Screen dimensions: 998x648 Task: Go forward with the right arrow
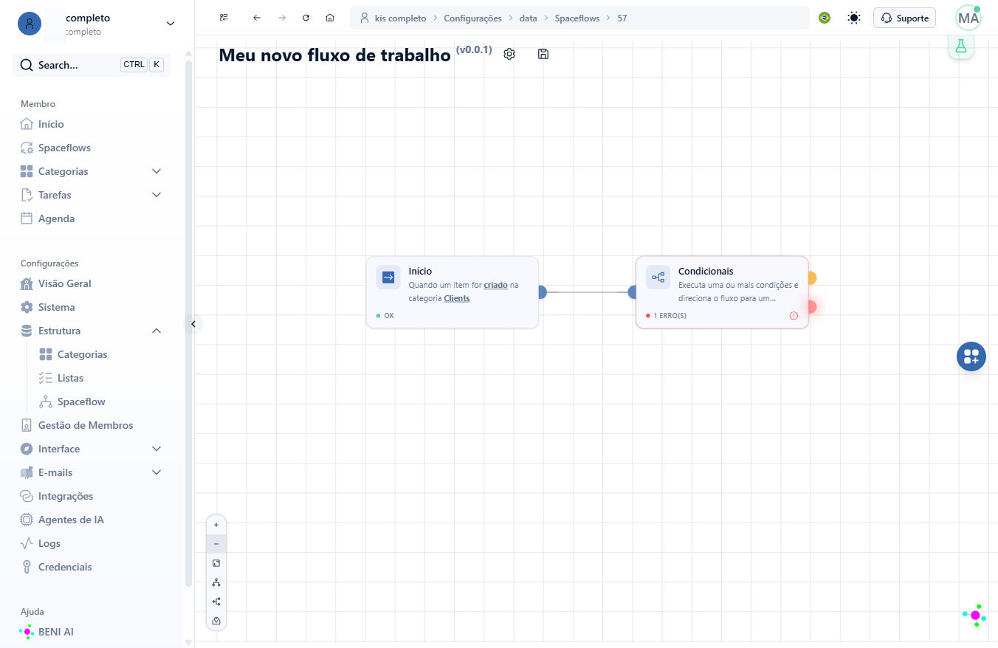pyautogui.click(x=282, y=18)
